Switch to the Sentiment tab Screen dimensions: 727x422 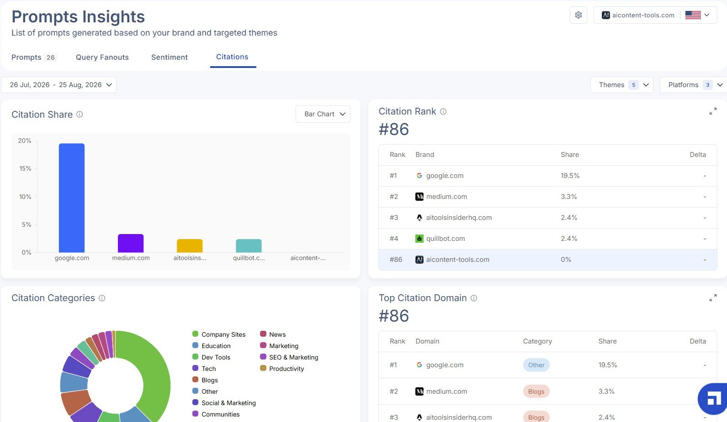click(170, 57)
